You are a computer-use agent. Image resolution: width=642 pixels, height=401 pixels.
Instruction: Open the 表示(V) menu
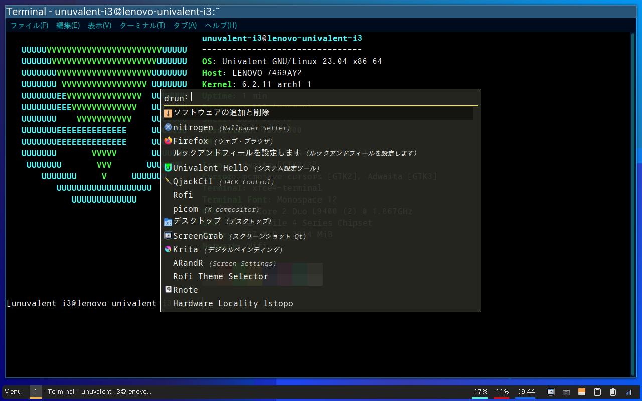click(100, 25)
